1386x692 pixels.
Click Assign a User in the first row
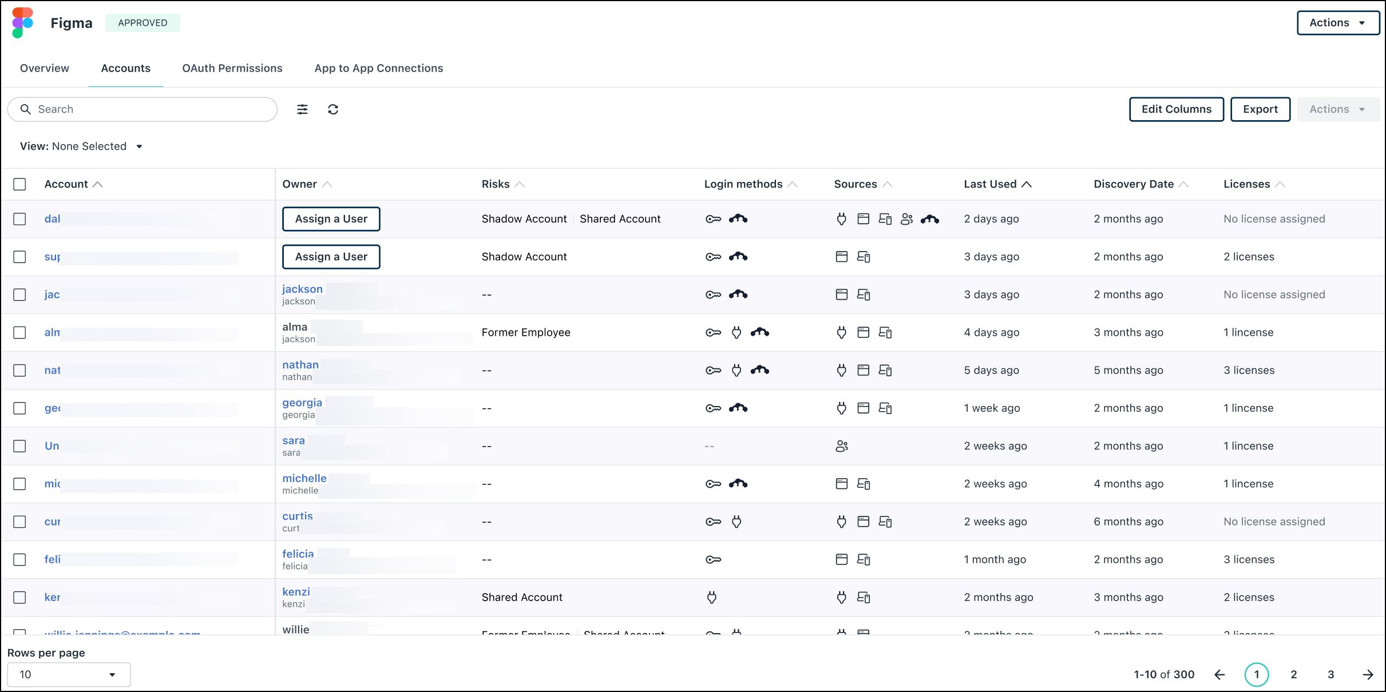point(331,219)
